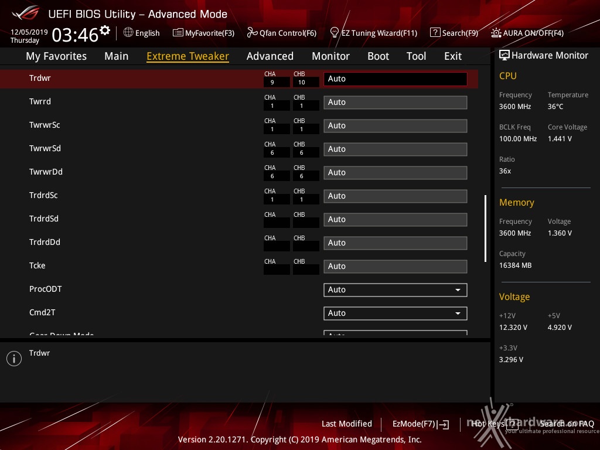
Task: Click the Trdwr Auto input field
Action: pyautogui.click(x=396, y=79)
